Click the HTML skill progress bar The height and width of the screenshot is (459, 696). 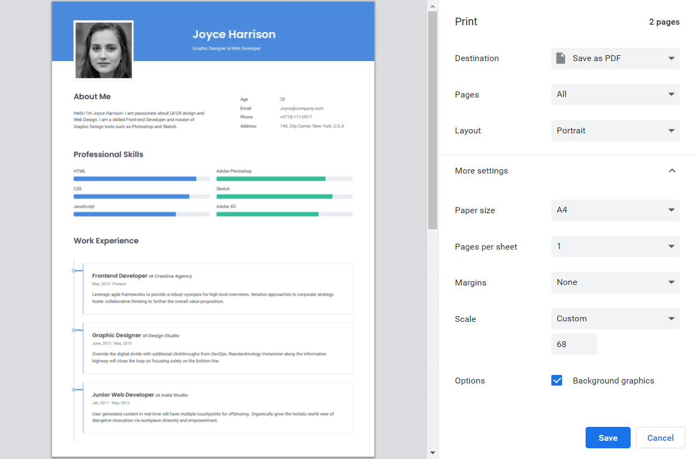141,179
